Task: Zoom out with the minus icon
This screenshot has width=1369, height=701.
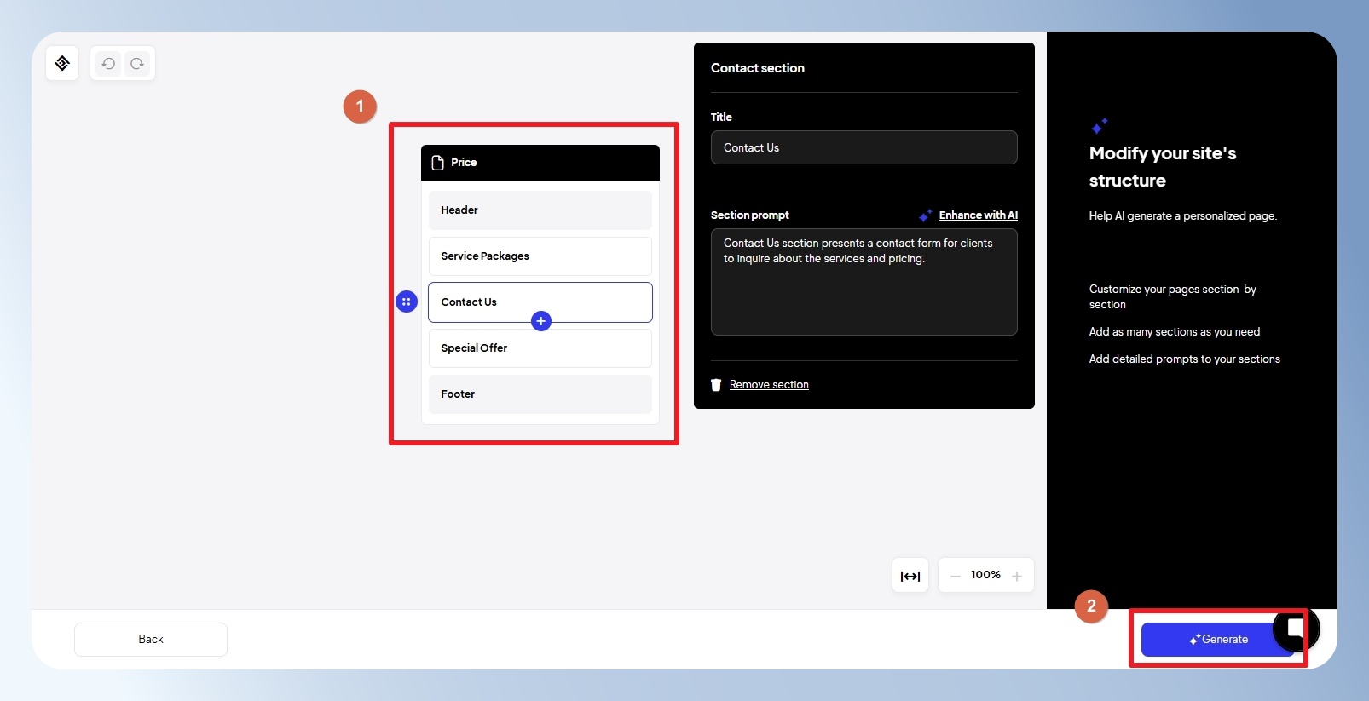Action: (956, 576)
